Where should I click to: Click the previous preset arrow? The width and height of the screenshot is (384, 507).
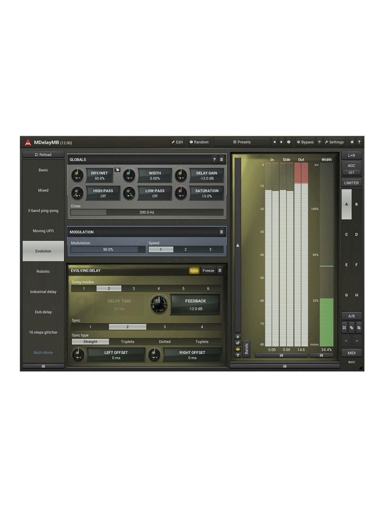(x=274, y=142)
